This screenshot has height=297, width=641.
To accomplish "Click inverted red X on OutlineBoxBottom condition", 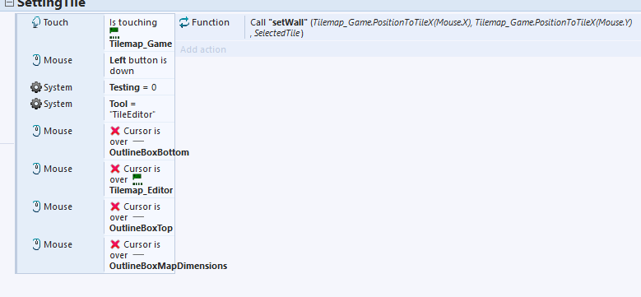I will tap(115, 131).
